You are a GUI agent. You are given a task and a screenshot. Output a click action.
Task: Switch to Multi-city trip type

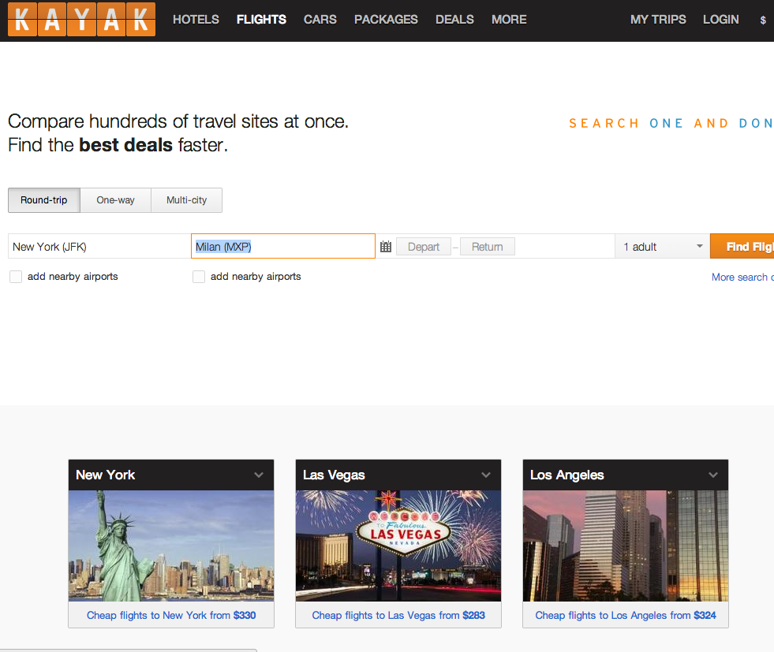tap(186, 200)
